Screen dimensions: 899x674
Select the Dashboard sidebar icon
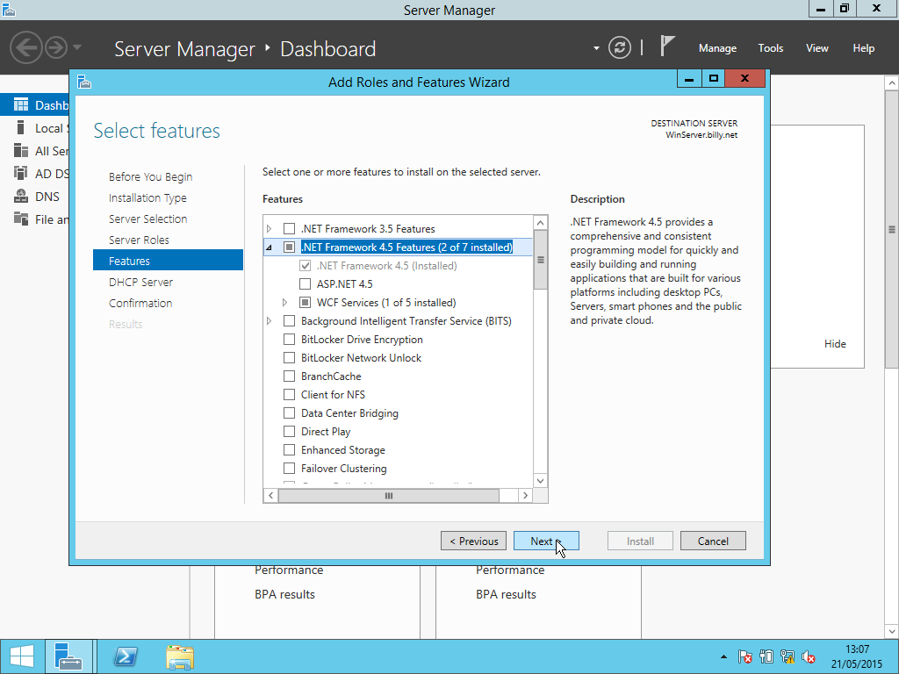coord(21,105)
